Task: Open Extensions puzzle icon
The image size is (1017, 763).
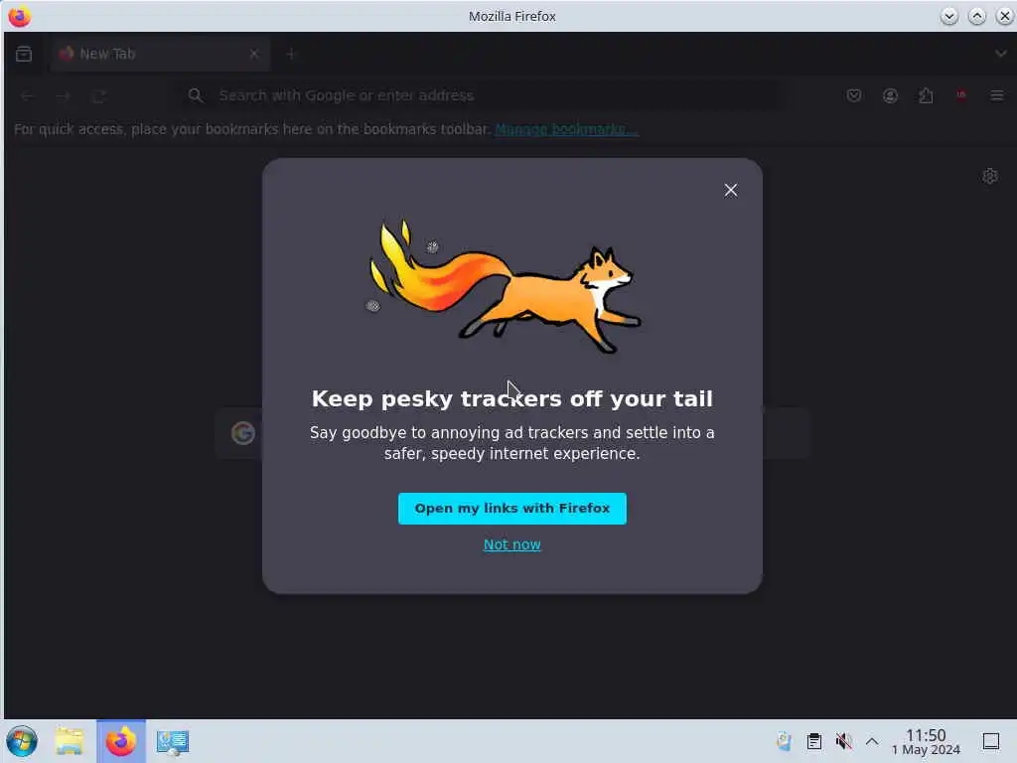Action: point(926,96)
